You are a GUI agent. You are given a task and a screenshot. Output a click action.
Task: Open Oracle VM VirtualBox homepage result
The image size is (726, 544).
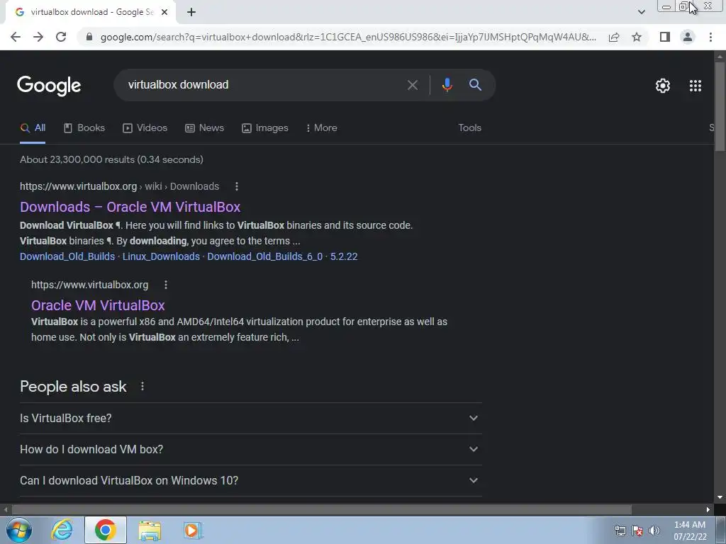[x=98, y=305]
